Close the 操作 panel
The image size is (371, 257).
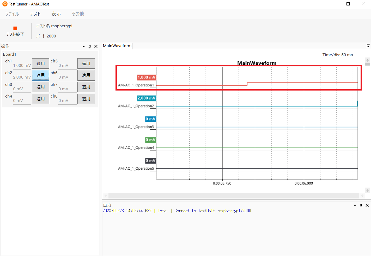coord(96,46)
